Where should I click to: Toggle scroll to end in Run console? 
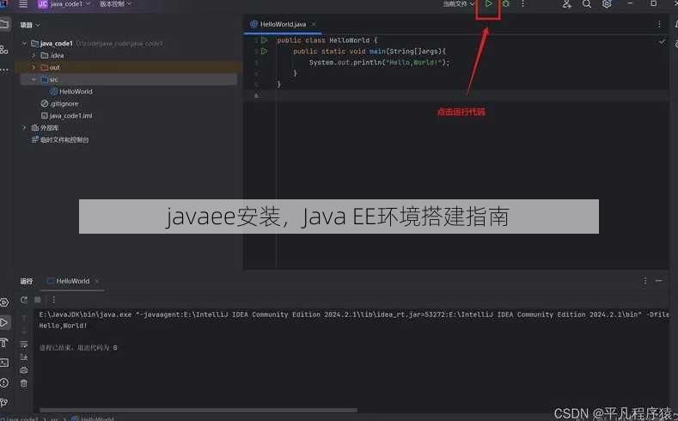[x=24, y=357]
